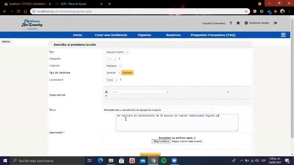Click the browser address bar
Image resolution: width=294 pixels, height=165 pixels.
(x=140, y=11)
